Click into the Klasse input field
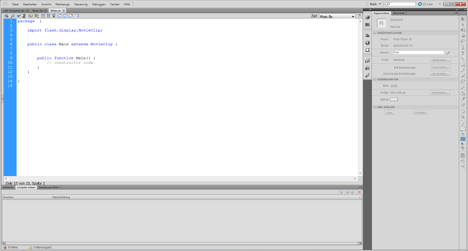This screenshot has height=251, width=468. [418, 52]
